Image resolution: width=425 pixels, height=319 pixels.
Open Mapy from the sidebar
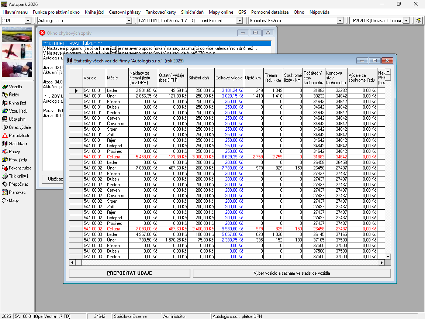pos(14,200)
